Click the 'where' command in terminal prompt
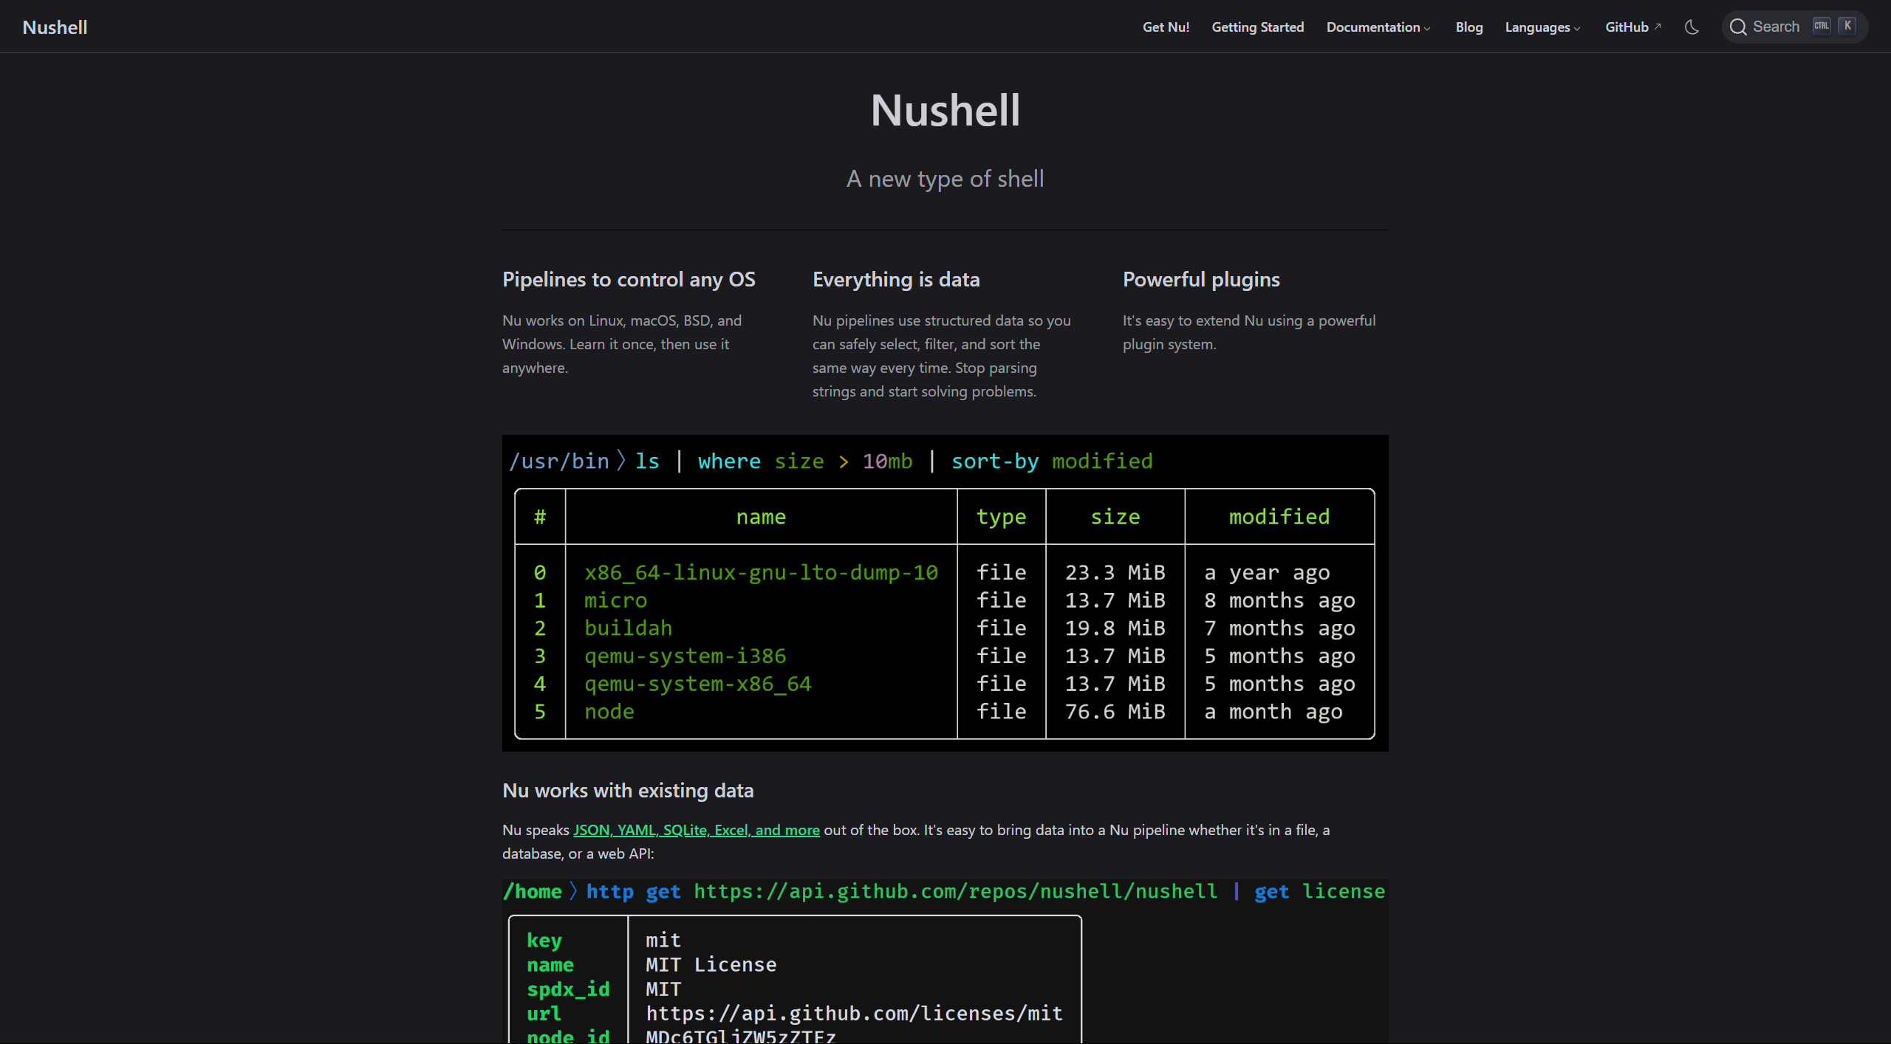Viewport: 1891px width, 1044px height. click(x=729, y=461)
